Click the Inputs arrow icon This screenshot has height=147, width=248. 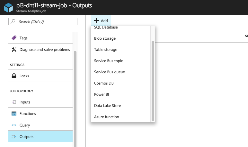click(14, 102)
